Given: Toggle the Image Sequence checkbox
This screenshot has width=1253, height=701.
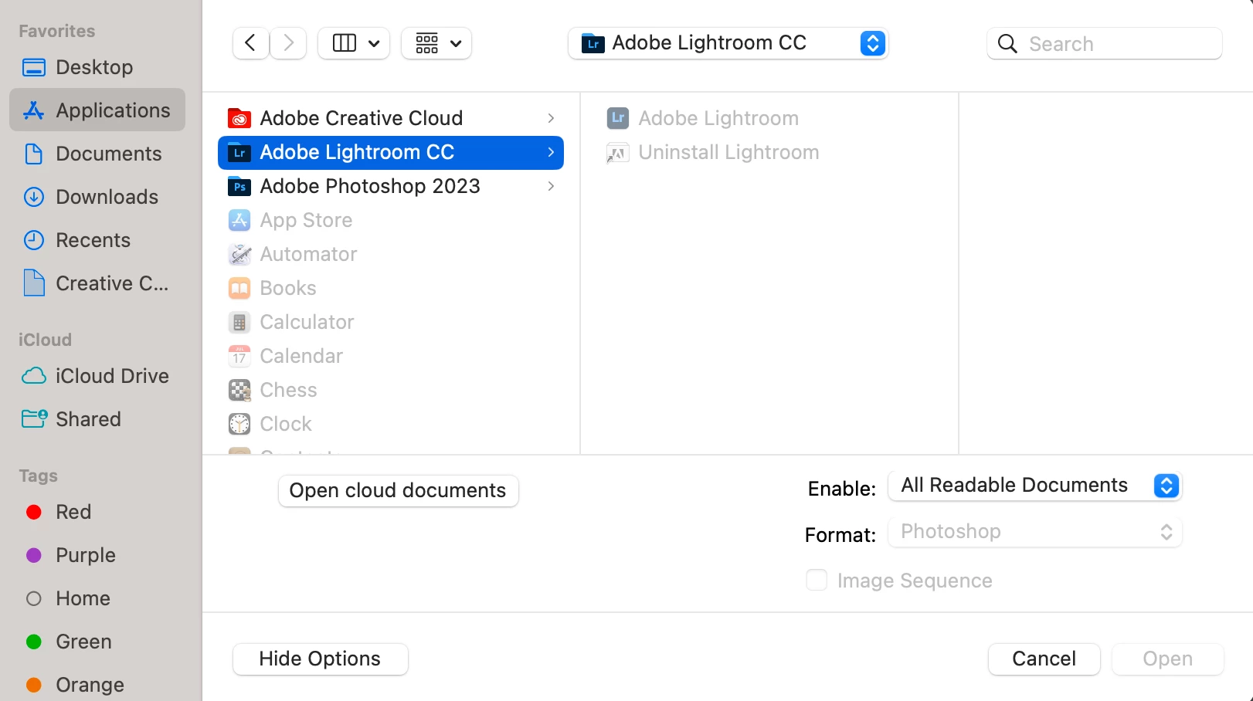Looking at the screenshot, I should pos(817,580).
